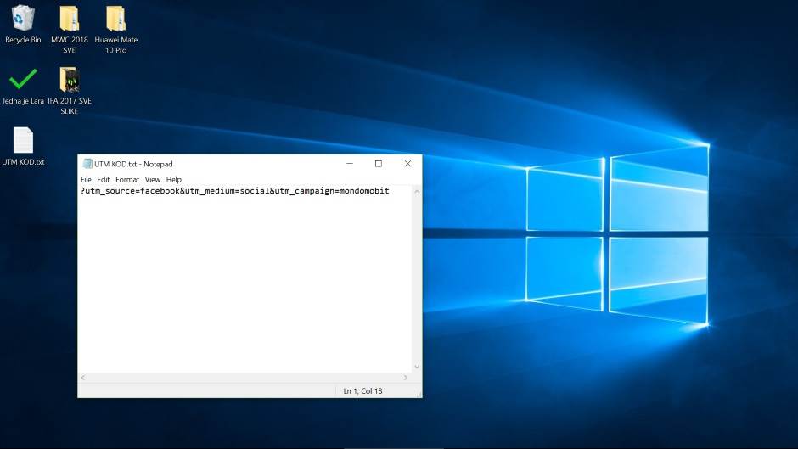
Task: Open the Recycle Bin desktop icon
Action: [23, 19]
